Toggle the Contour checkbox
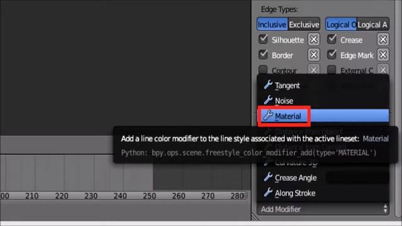 click(263, 70)
